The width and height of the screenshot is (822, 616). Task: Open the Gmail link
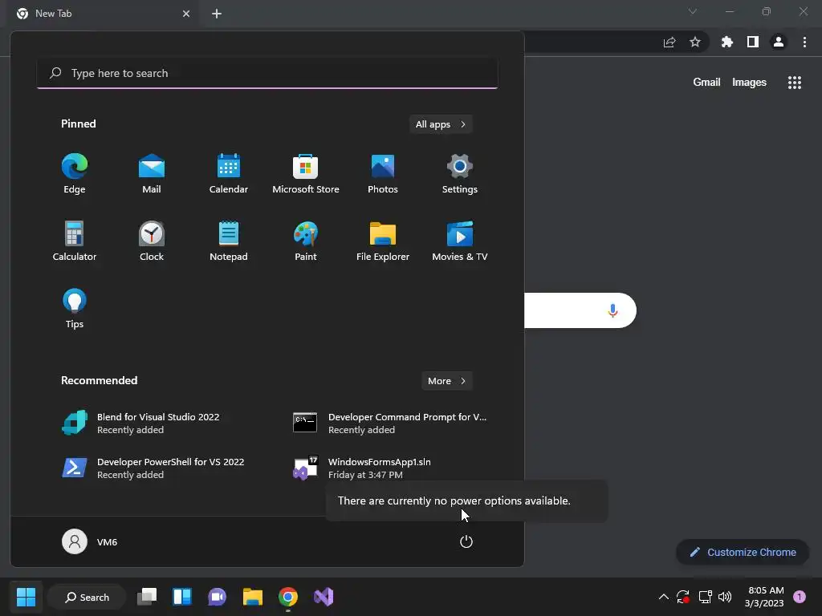point(706,83)
